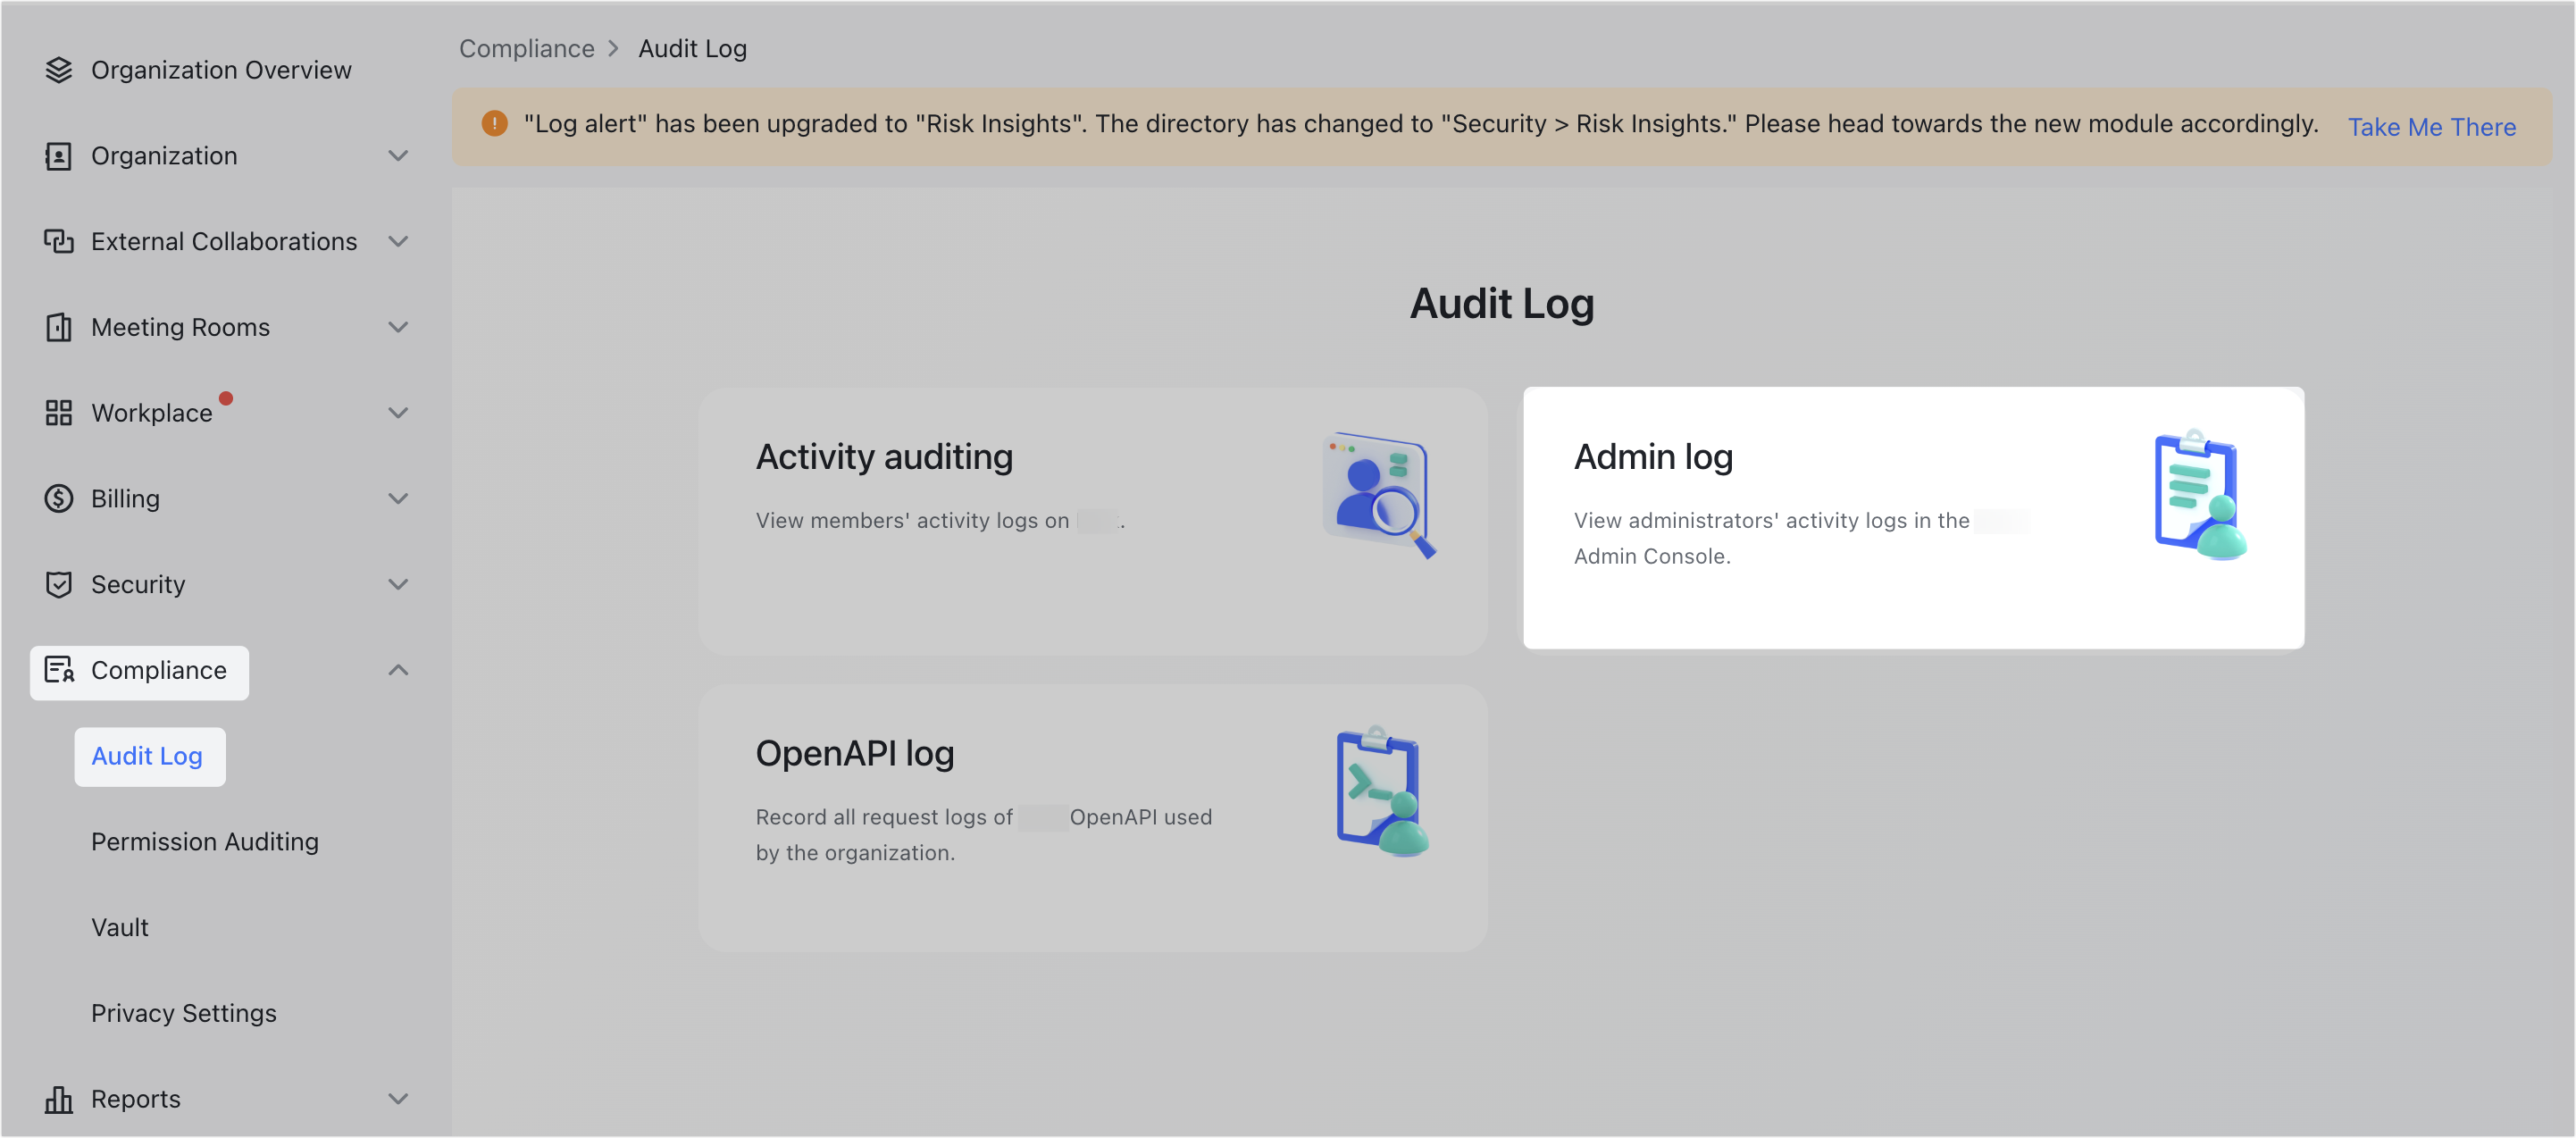Click the Compliance audit icon
Viewport: 2576px width, 1138px height.
point(59,671)
